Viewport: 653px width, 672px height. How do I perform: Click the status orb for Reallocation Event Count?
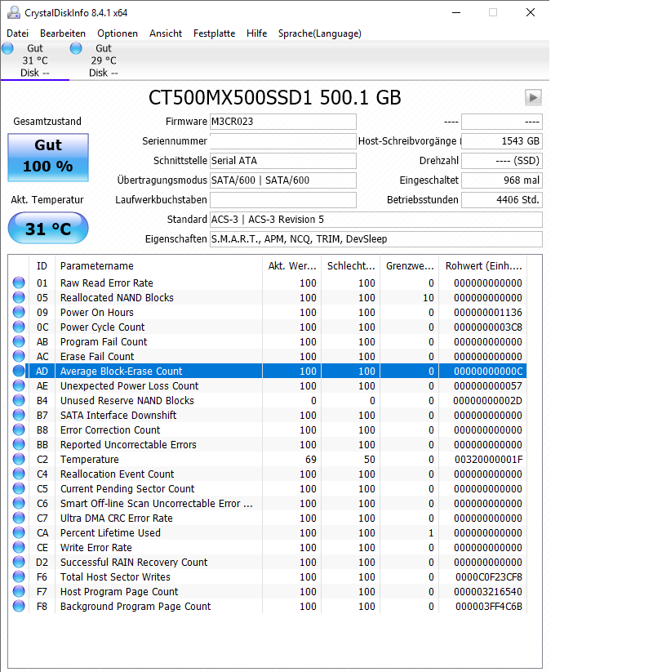tap(19, 474)
